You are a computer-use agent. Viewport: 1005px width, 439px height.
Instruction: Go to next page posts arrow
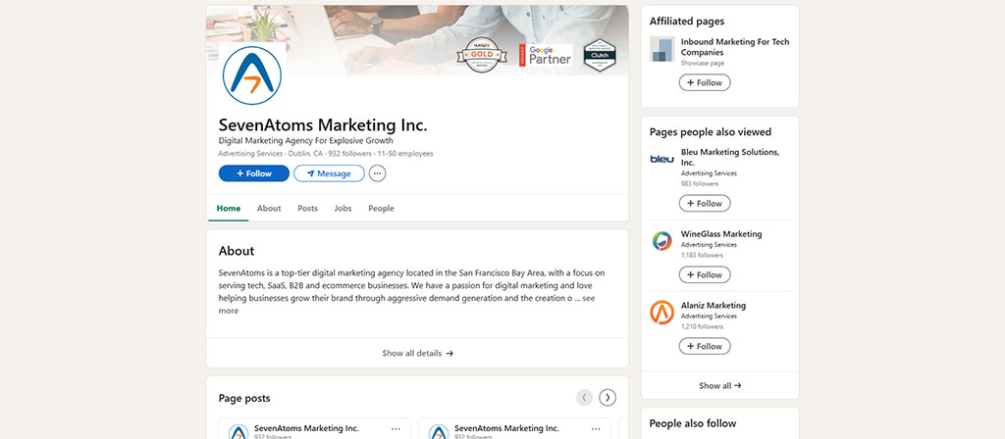click(608, 398)
